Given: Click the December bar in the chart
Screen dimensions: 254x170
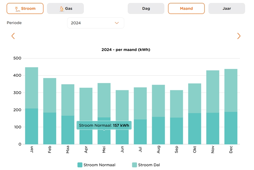Looking at the screenshot, I should pos(231,108).
